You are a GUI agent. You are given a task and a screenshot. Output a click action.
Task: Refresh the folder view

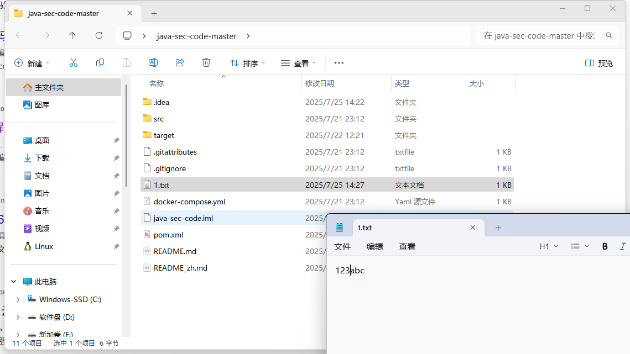[99, 36]
